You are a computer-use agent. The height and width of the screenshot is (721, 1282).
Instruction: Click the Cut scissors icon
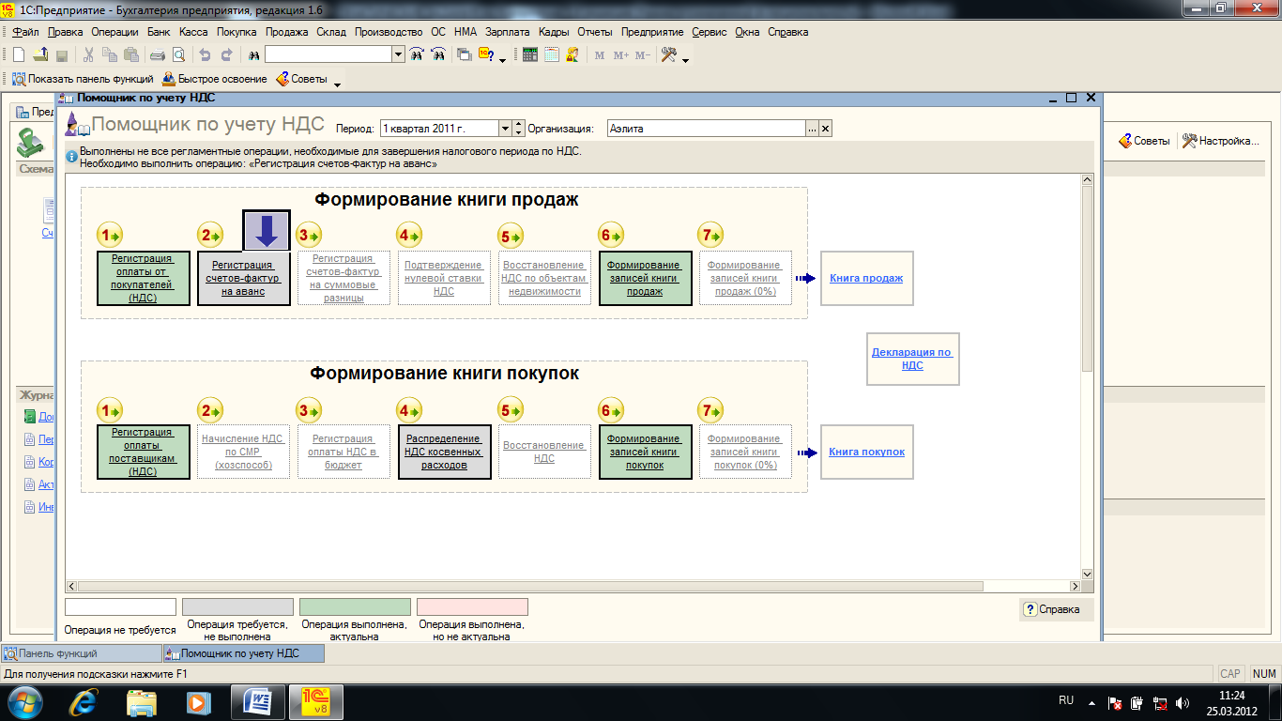pyautogui.click(x=89, y=54)
